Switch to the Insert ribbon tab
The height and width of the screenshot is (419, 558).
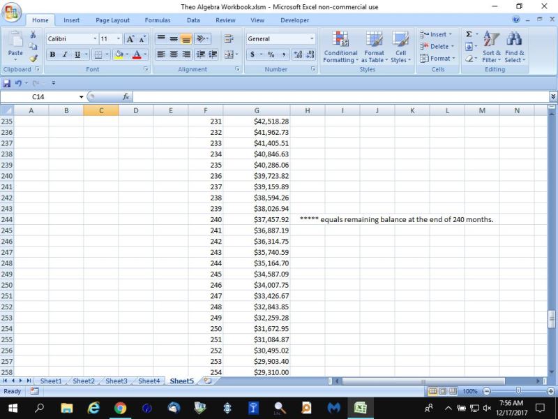(72, 20)
